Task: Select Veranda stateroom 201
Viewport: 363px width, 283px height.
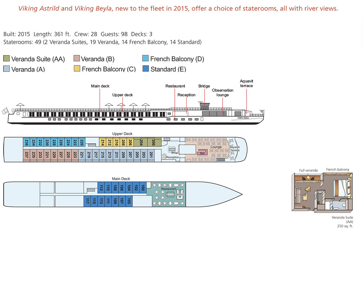Action: 151,155
